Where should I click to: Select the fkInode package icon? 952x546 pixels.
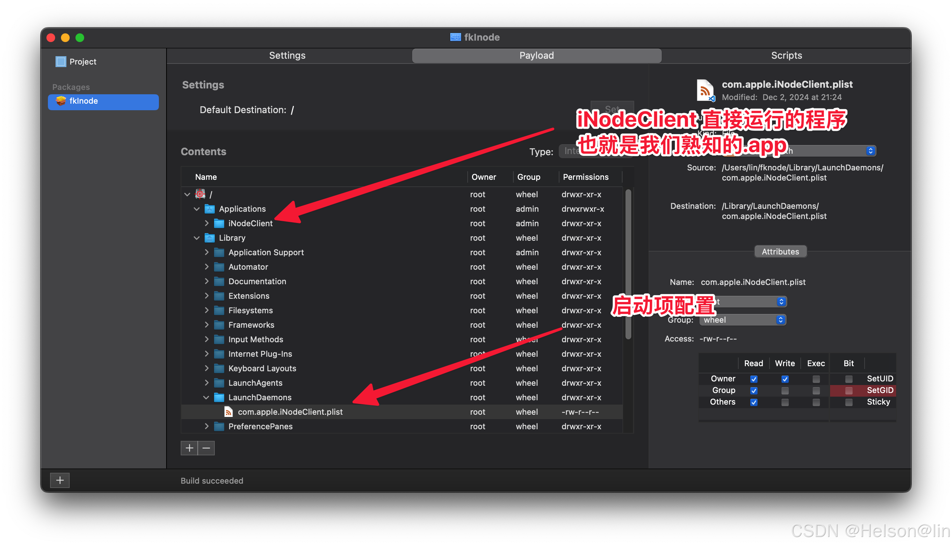(61, 101)
